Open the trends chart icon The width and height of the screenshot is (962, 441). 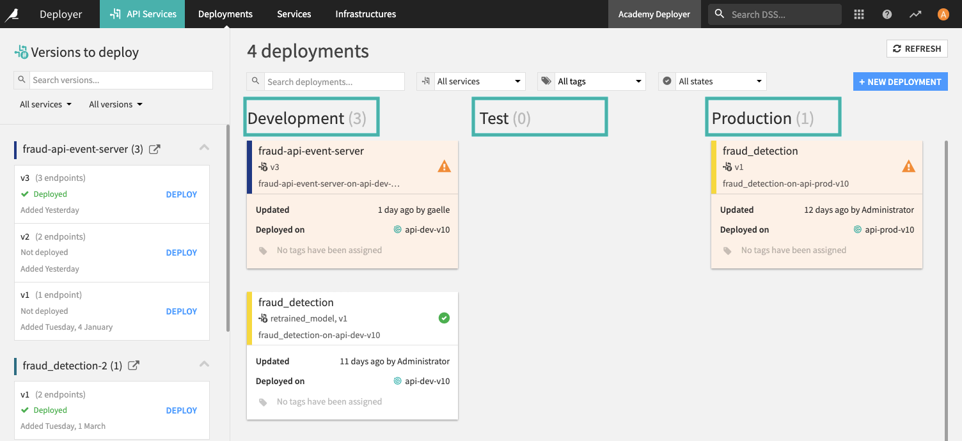(915, 13)
